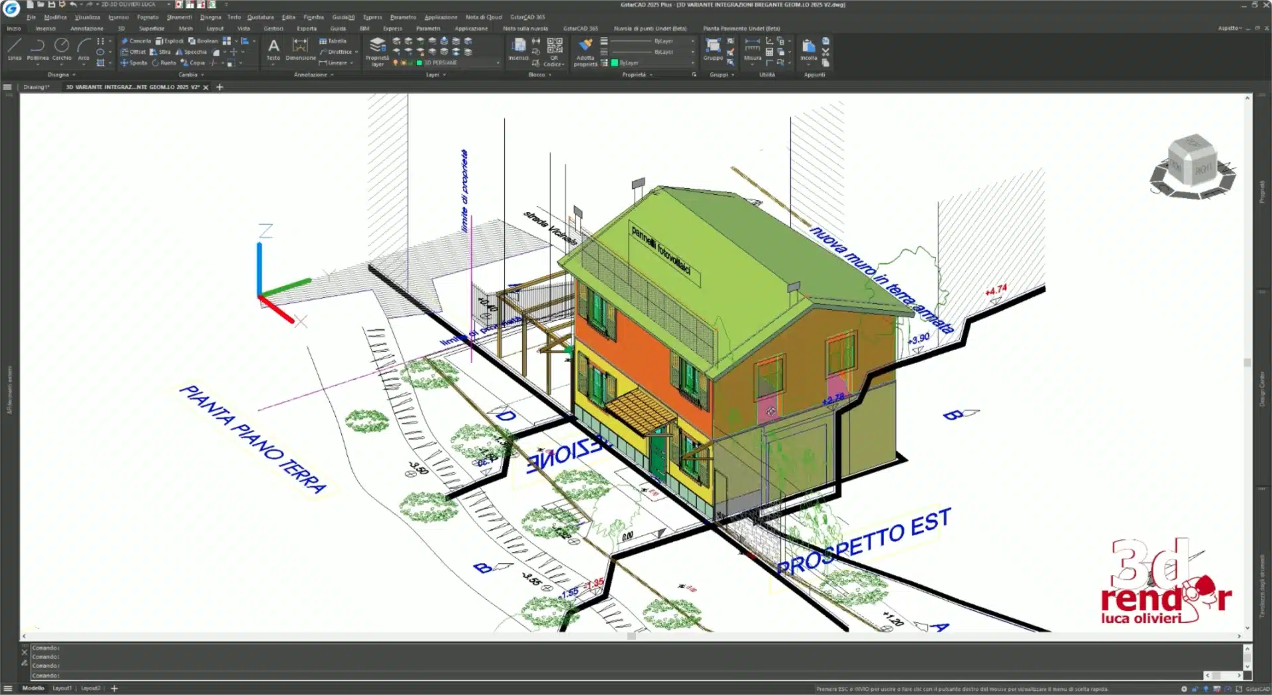Click the Misura measure tool
This screenshot has height=695, width=1272.
[x=753, y=50]
